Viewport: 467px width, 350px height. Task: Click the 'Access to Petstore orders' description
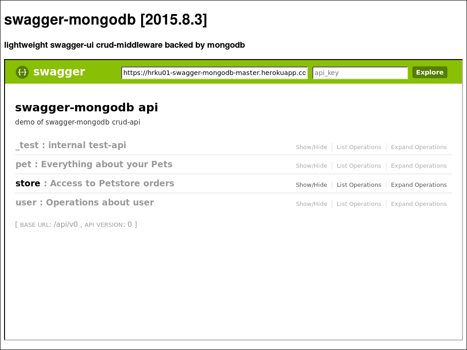coord(112,183)
